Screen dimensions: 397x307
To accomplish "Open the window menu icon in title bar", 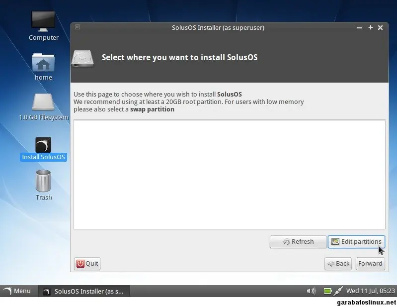I will 78,27.
